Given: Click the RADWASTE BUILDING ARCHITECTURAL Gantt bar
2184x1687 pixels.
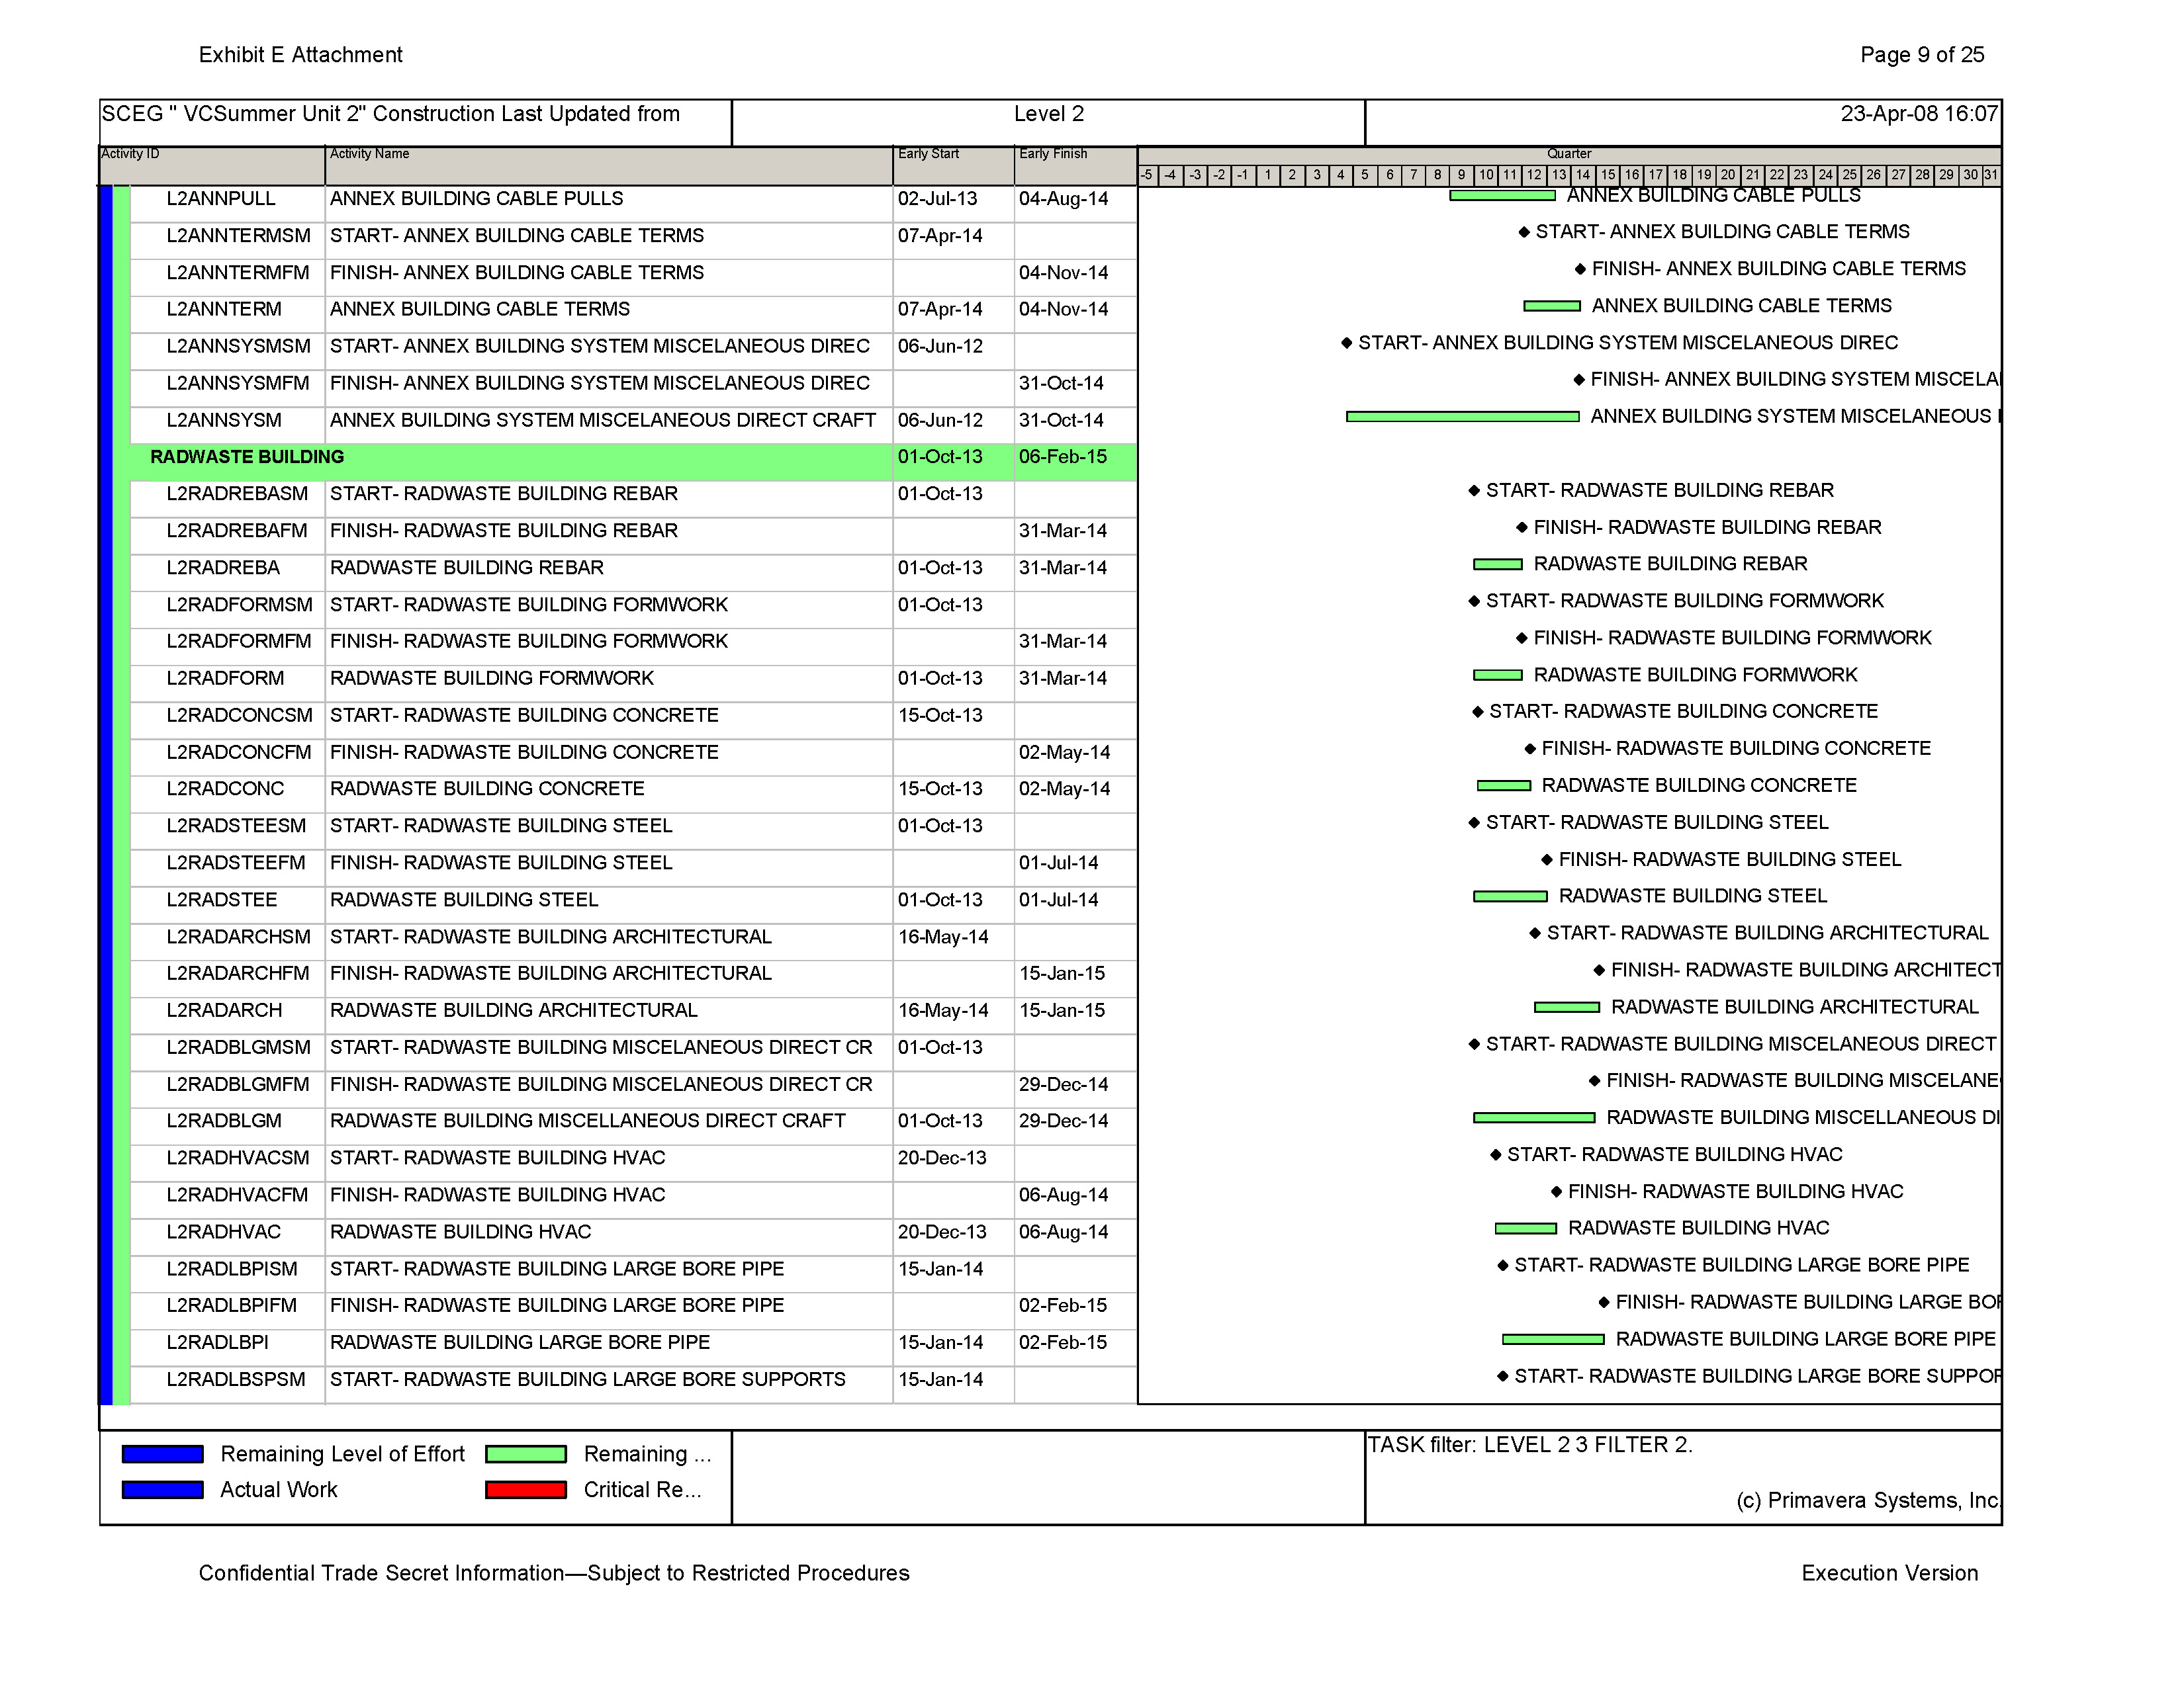Looking at the screenshot, I should coord(1567,1008).
